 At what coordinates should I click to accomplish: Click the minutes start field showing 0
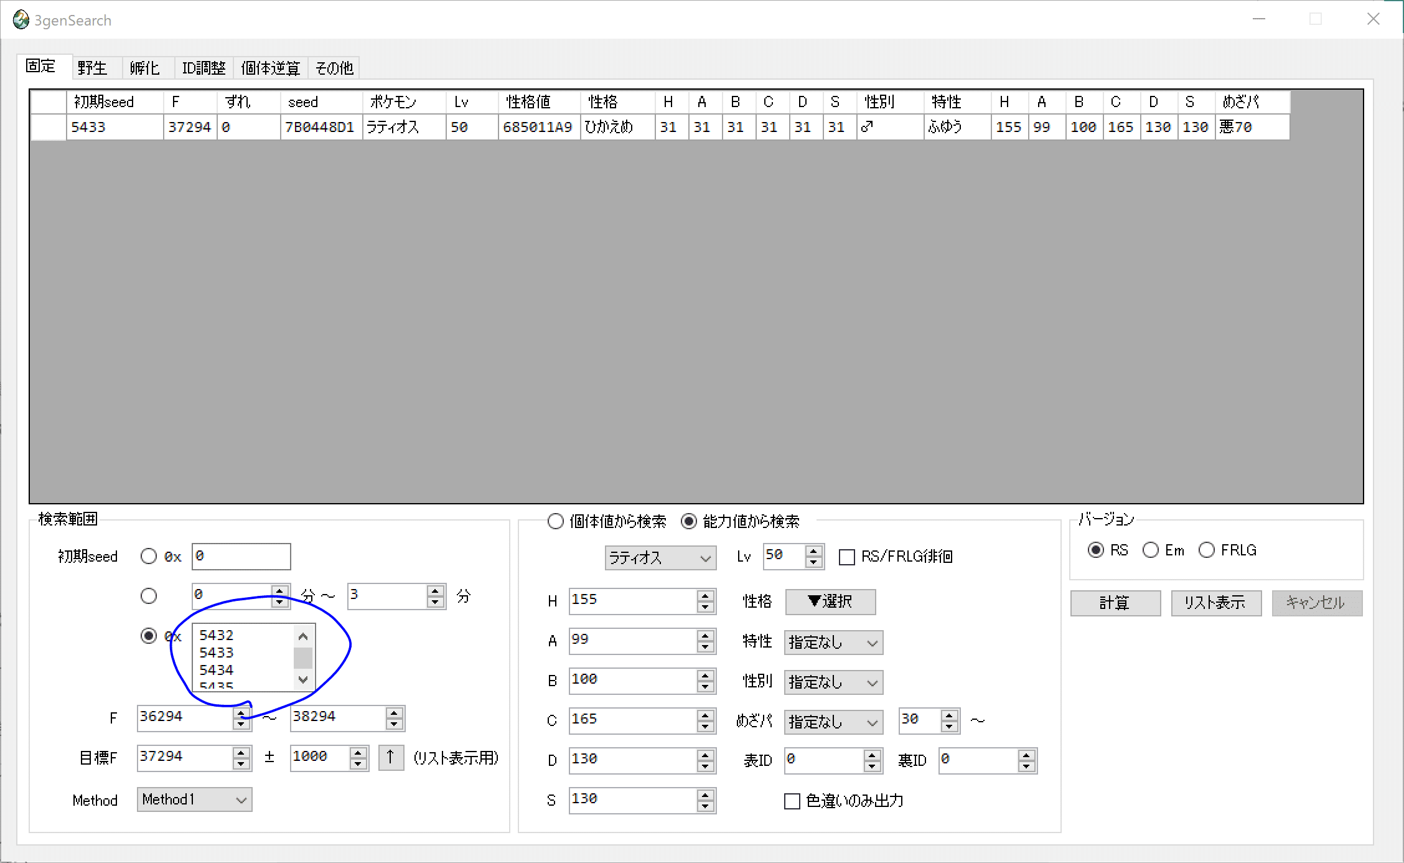pos(232,596)
